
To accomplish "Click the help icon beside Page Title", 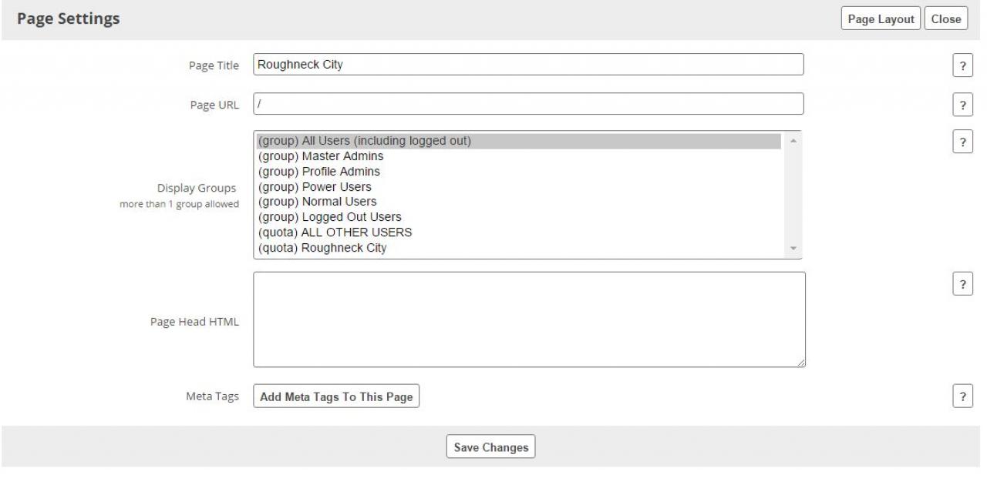I will click(962, 65).
